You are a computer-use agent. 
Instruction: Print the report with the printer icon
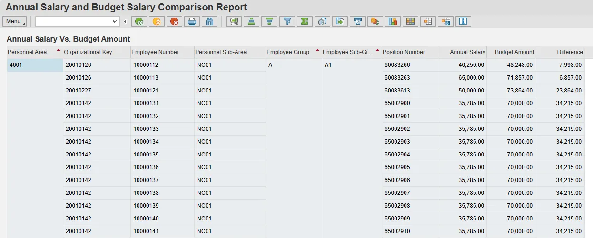tap(192, 21)
